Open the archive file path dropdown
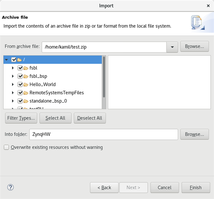The height and width of the screenshot is (199, 214). point(172,47)
